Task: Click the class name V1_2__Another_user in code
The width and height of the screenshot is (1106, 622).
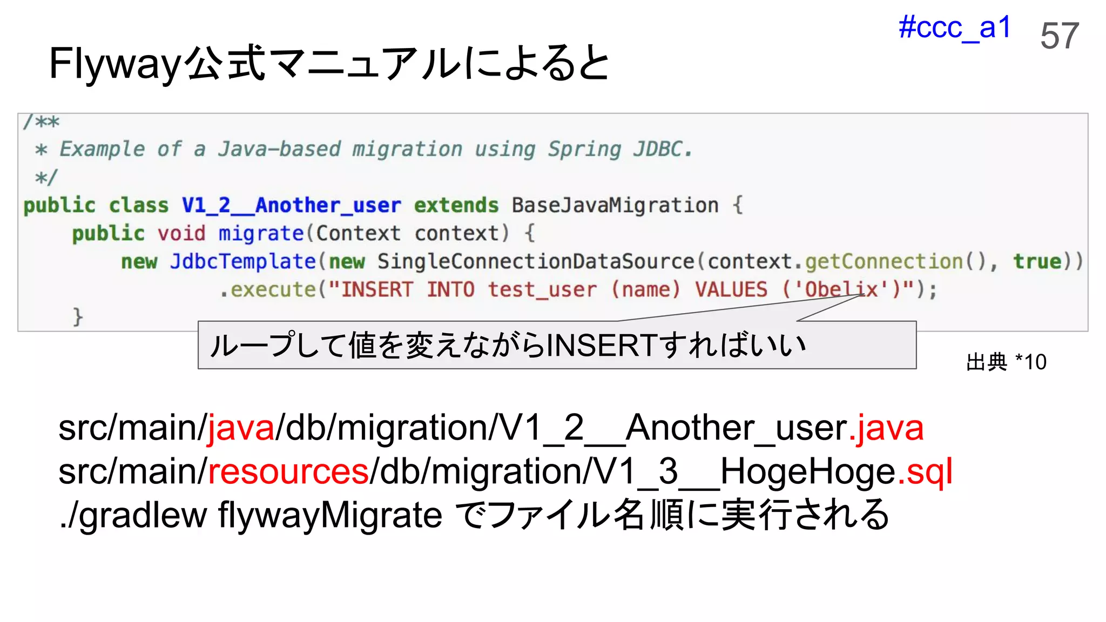Action: click(292, 205)
